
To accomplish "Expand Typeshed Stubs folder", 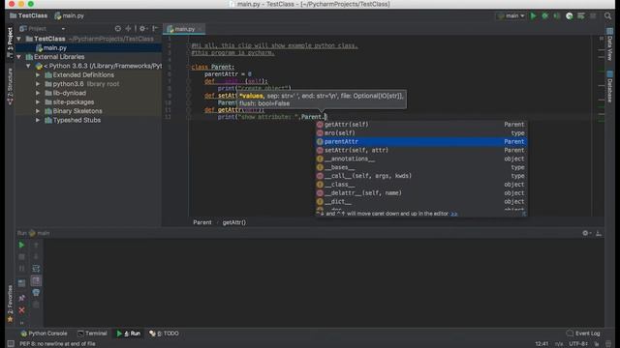I will [38, 120].
